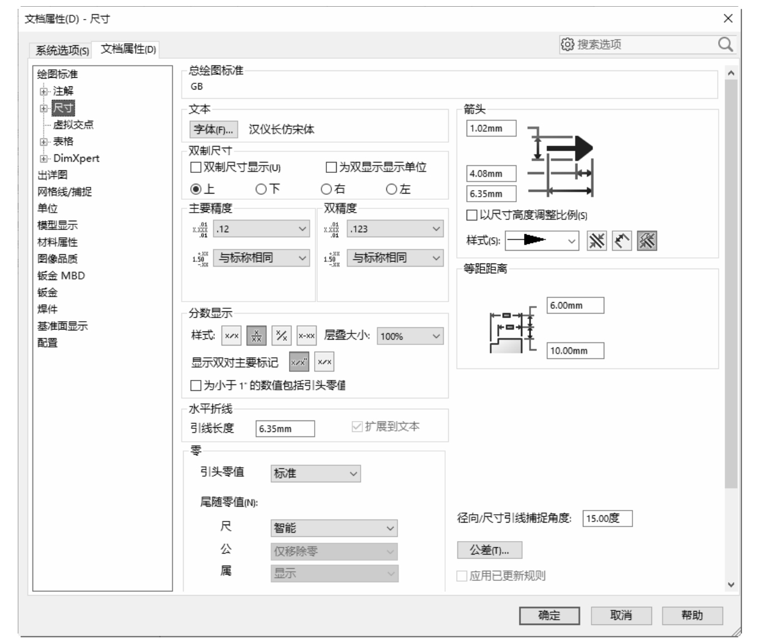The width and height of the screenshot is (761, 641).
Task: Click the middle arrow placement icon
Action: [x=621, y=241]
